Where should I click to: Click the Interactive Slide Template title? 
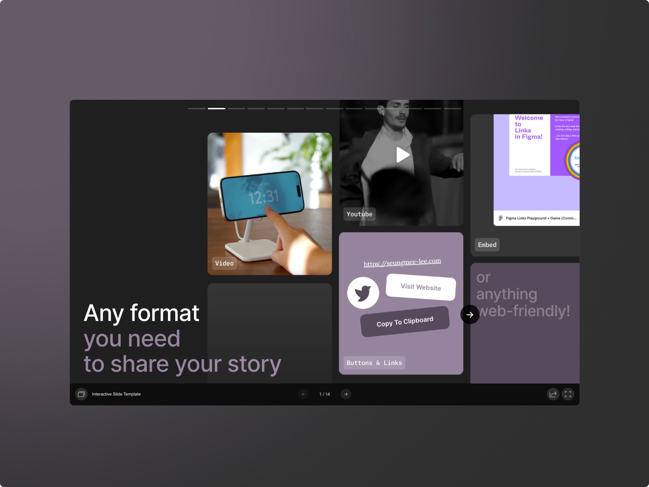coord(116,394)
